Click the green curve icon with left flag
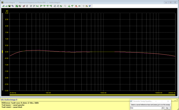 (41, 6)
